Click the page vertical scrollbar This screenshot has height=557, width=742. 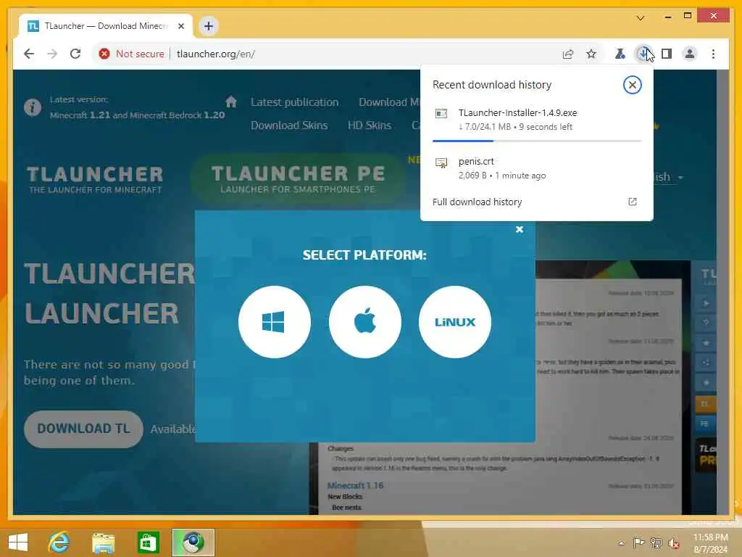(x=722, y=292)
